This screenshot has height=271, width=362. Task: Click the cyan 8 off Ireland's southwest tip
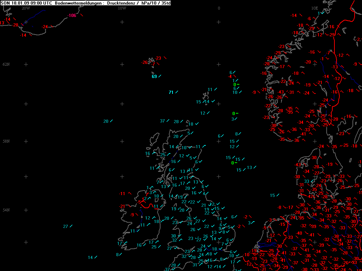click(117, 255)
